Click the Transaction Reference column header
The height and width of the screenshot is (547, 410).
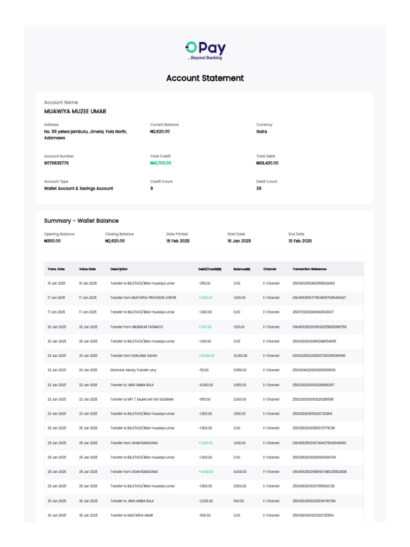click(309, 269)
